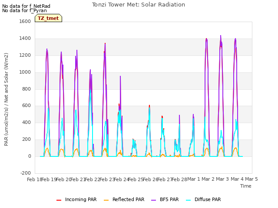Click the 400 y-axis tick label
The width and height of the screenshot is (278, 208).
[x=26, y=122]
